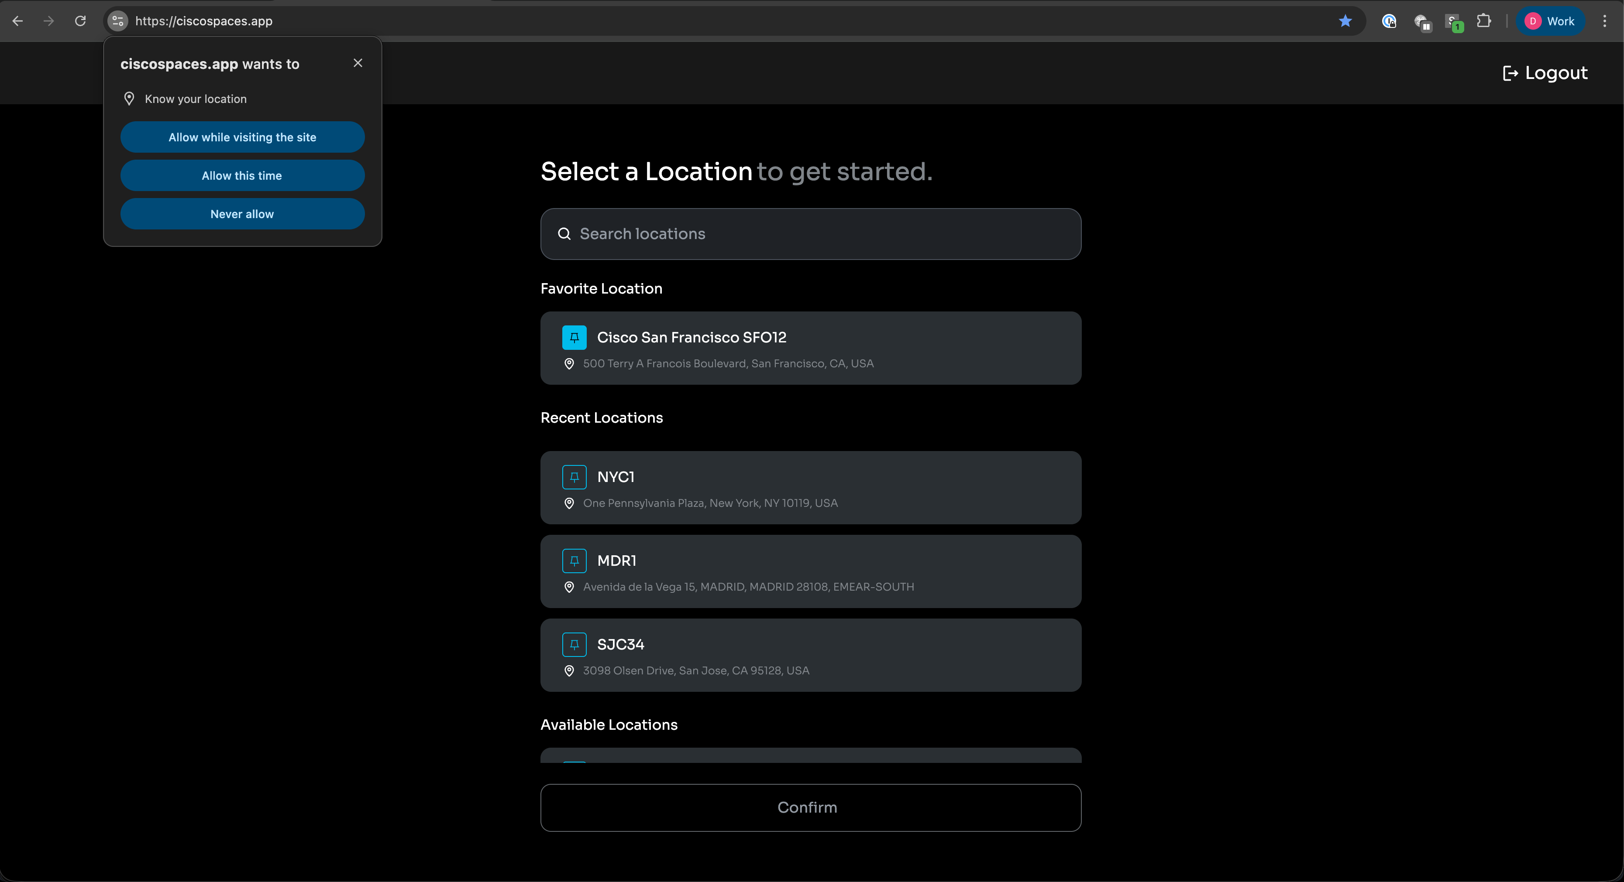Choose Allow this time

pyautogui.click(x=242, y=175)
